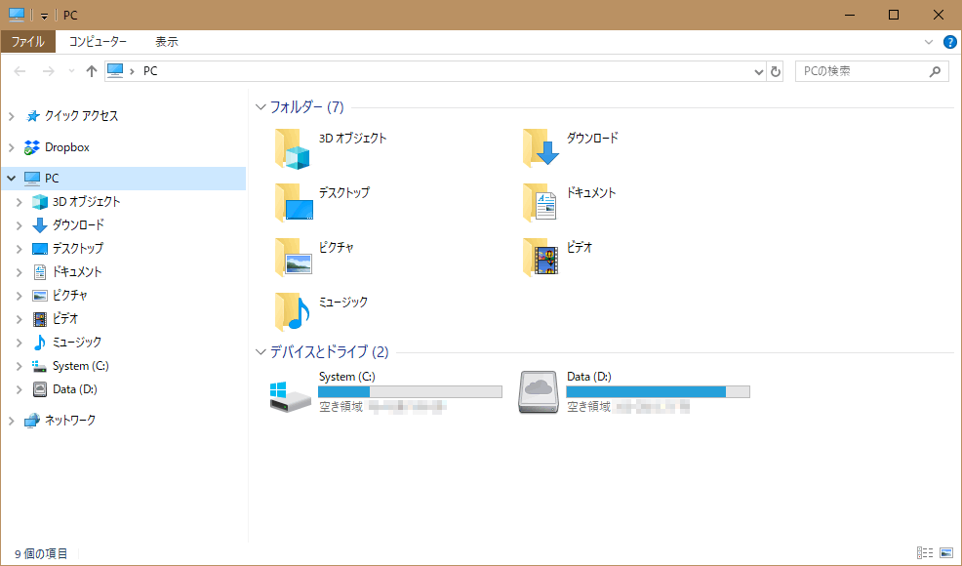
Task: Open the 3D オブジェクト folder icon
Action: (x=293, y=149)
